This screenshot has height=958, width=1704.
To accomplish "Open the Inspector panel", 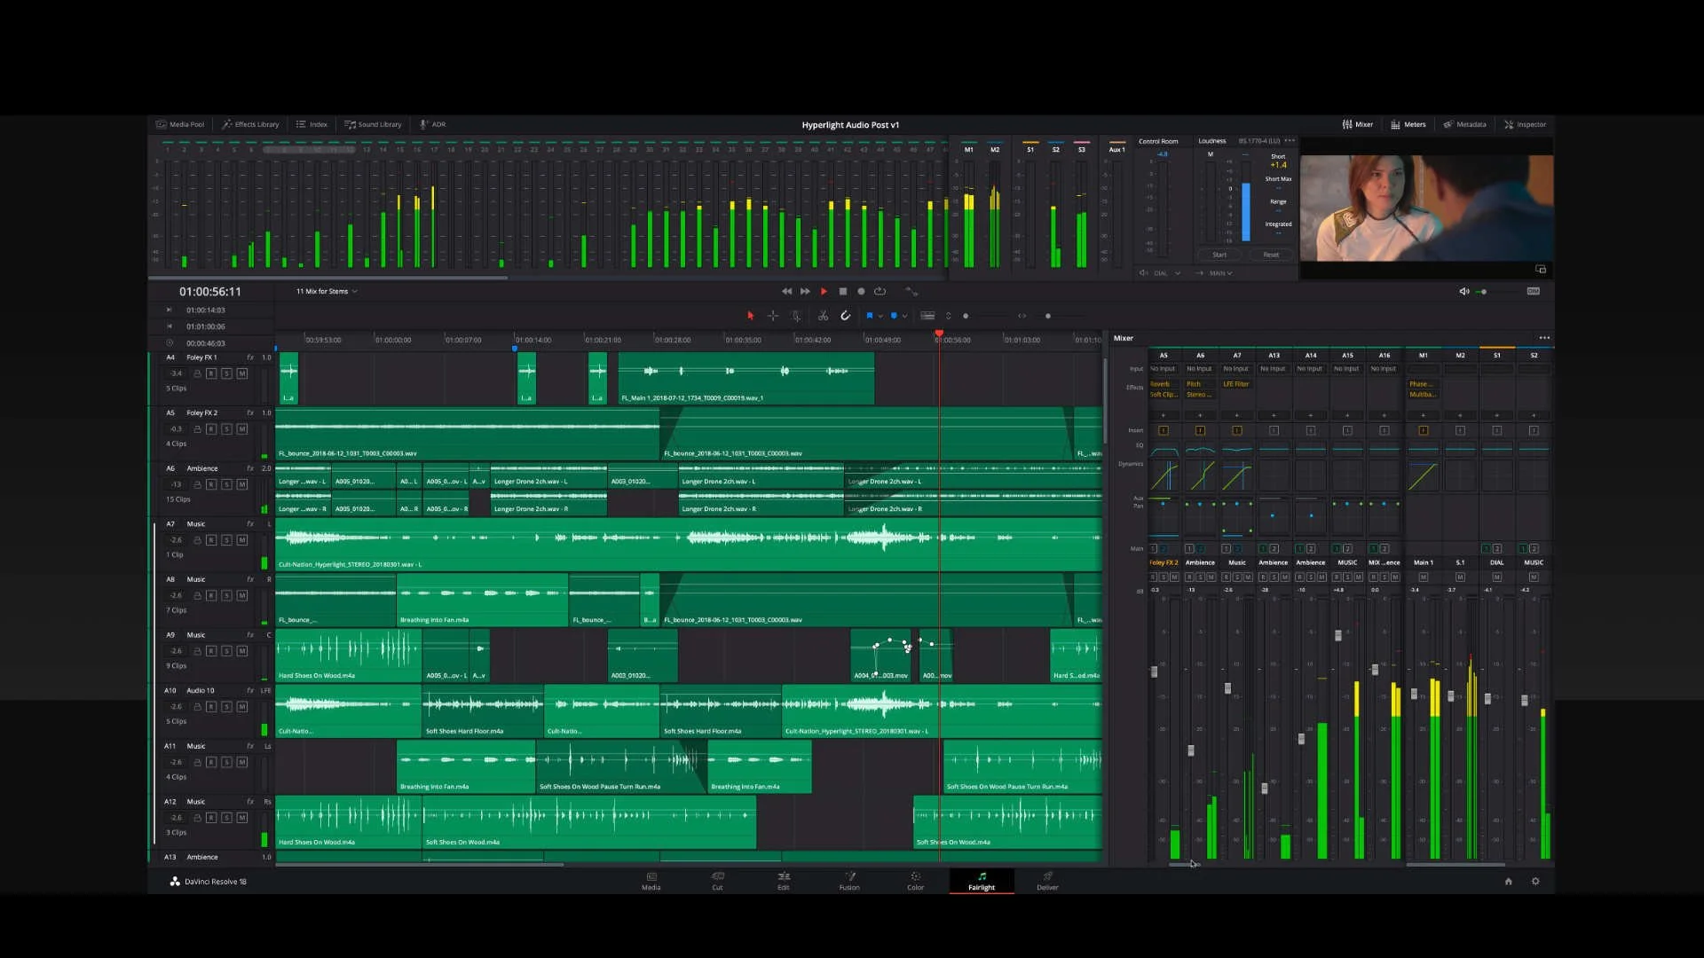I will pos(1525,124).
